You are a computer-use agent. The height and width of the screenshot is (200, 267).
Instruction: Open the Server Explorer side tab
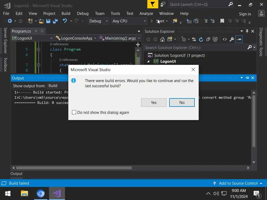click(5, 40)
